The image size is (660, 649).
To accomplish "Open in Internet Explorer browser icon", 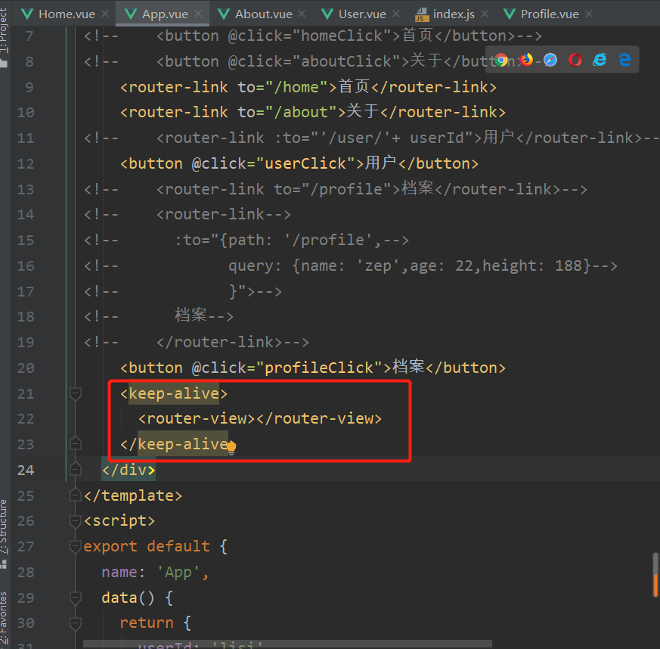I will (x=600, y=61).
